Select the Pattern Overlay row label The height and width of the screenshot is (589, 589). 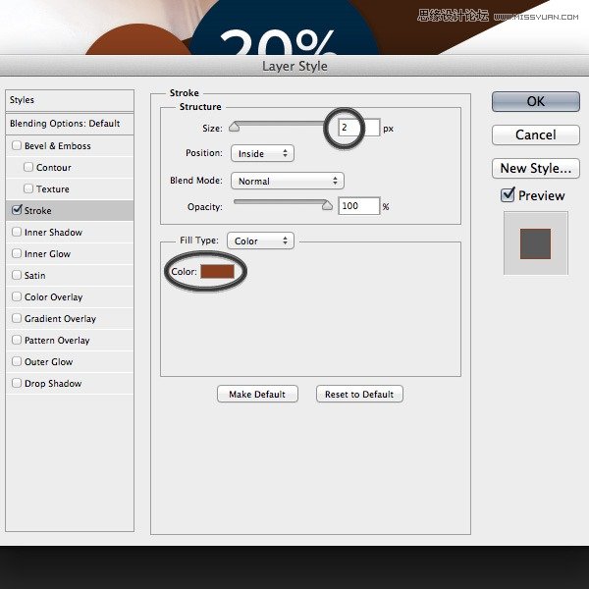57,341
